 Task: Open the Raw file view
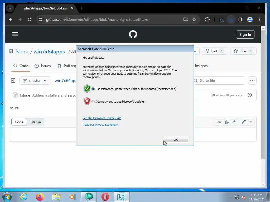point(218,122)
